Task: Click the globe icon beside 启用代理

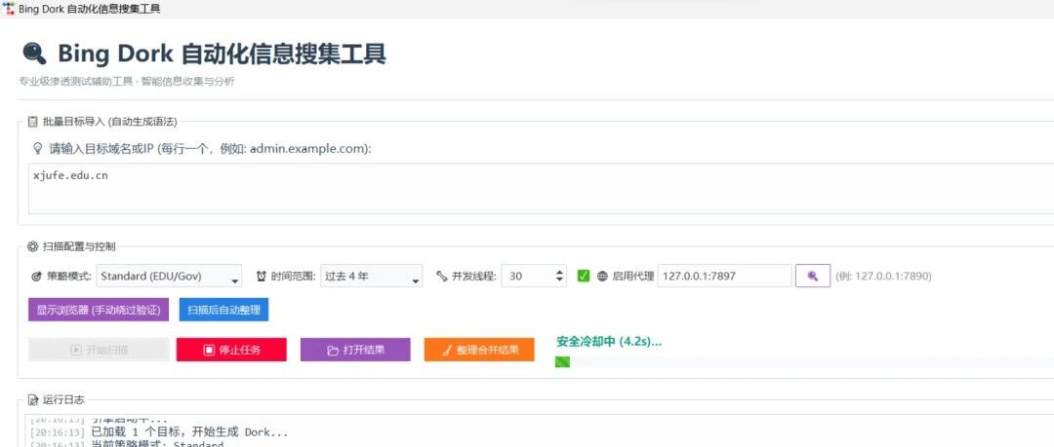Action: (602, 276)
